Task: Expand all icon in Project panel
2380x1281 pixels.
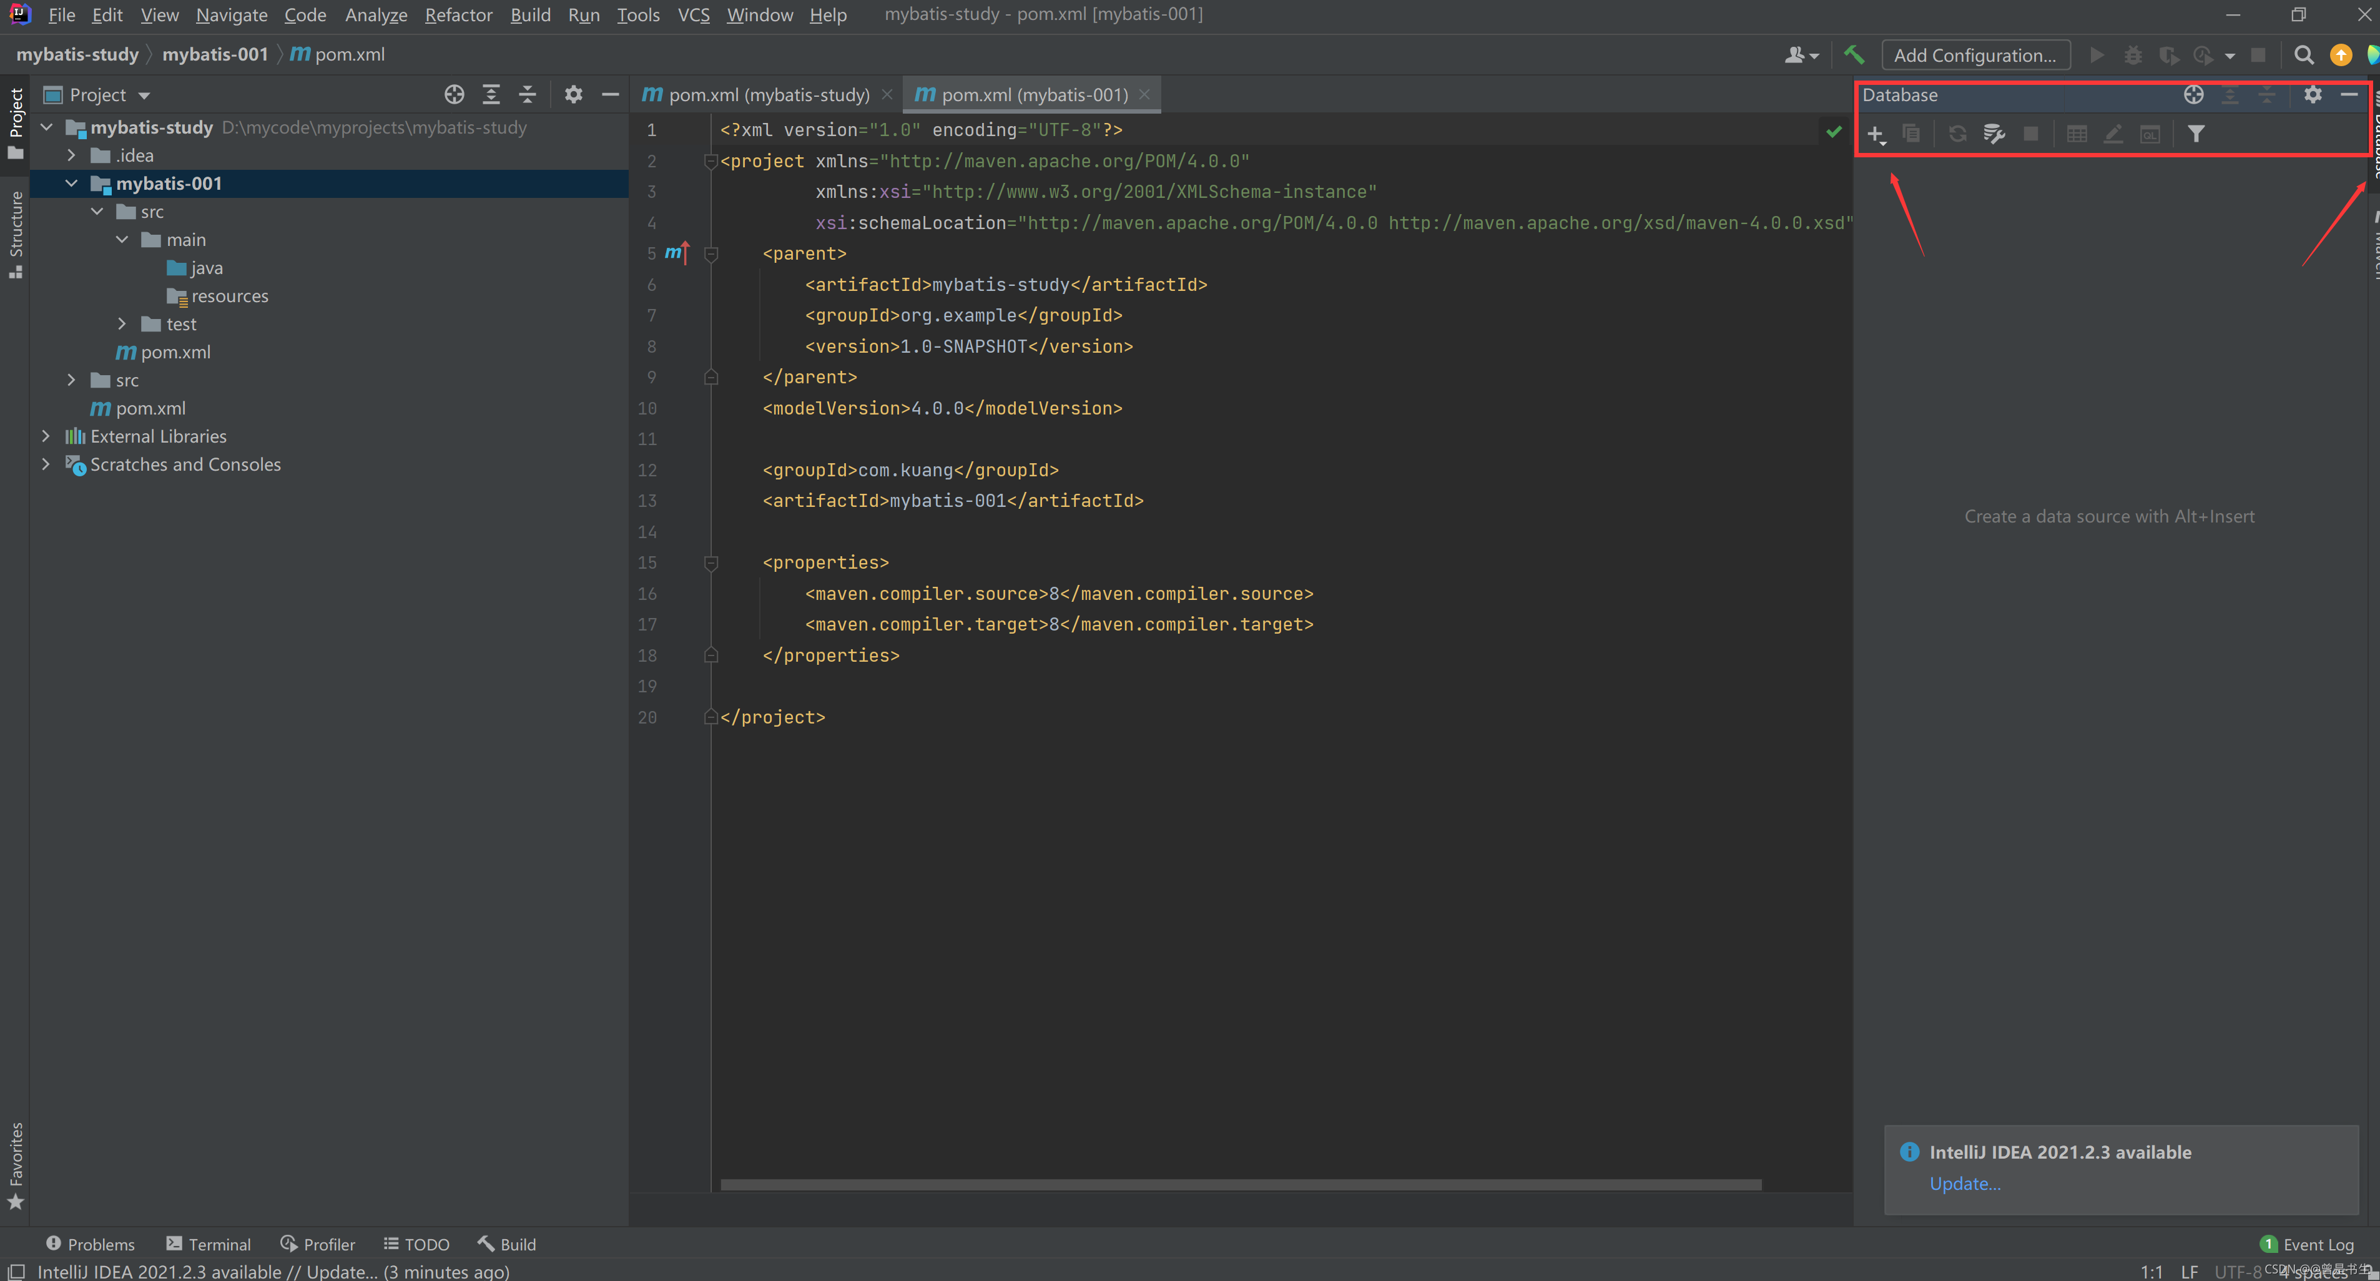Action: (x=491, y=94)
